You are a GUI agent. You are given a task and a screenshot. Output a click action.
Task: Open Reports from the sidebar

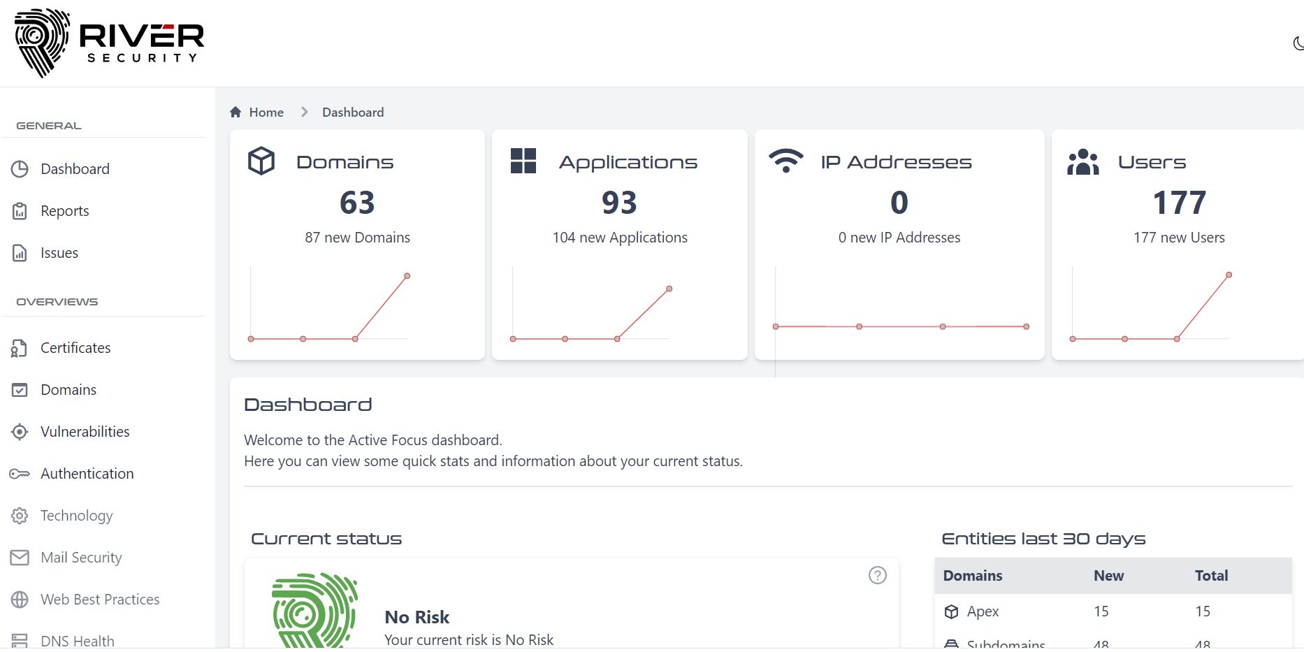tap(64, 211)
